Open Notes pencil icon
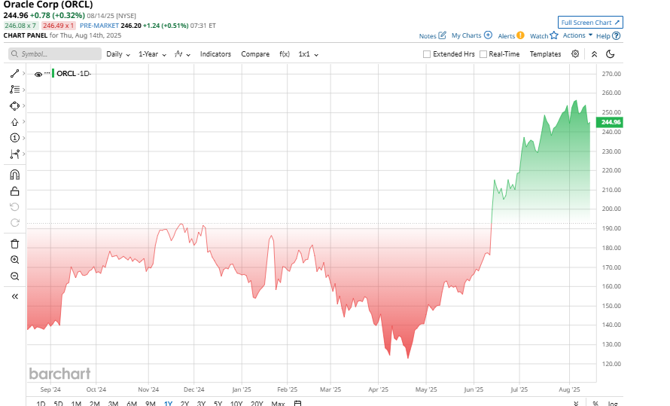This screenshot has height=406, width=670. pyautogui.click(x=442, y=35)
